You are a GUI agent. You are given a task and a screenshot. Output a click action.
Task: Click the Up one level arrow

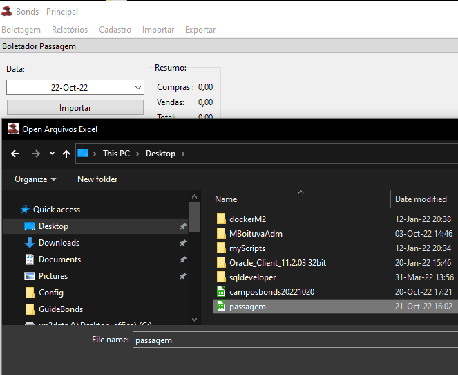pyautogui.click(x=66, y=154)
